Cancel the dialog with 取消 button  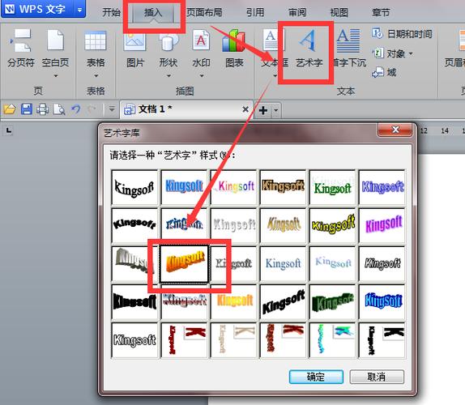click(x=377, y=377)
